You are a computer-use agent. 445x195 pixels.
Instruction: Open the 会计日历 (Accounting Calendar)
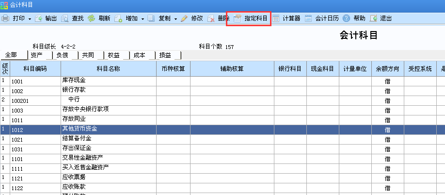[x=308, y=18]
